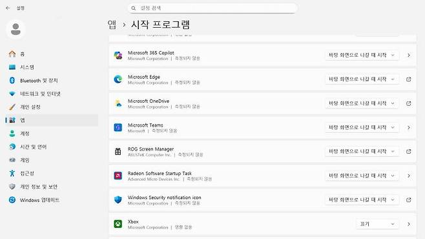Viewport: 425px width, 239px height.
Task: Open Personalization settings in the sidebar
Action: click(x=52, y=107)
